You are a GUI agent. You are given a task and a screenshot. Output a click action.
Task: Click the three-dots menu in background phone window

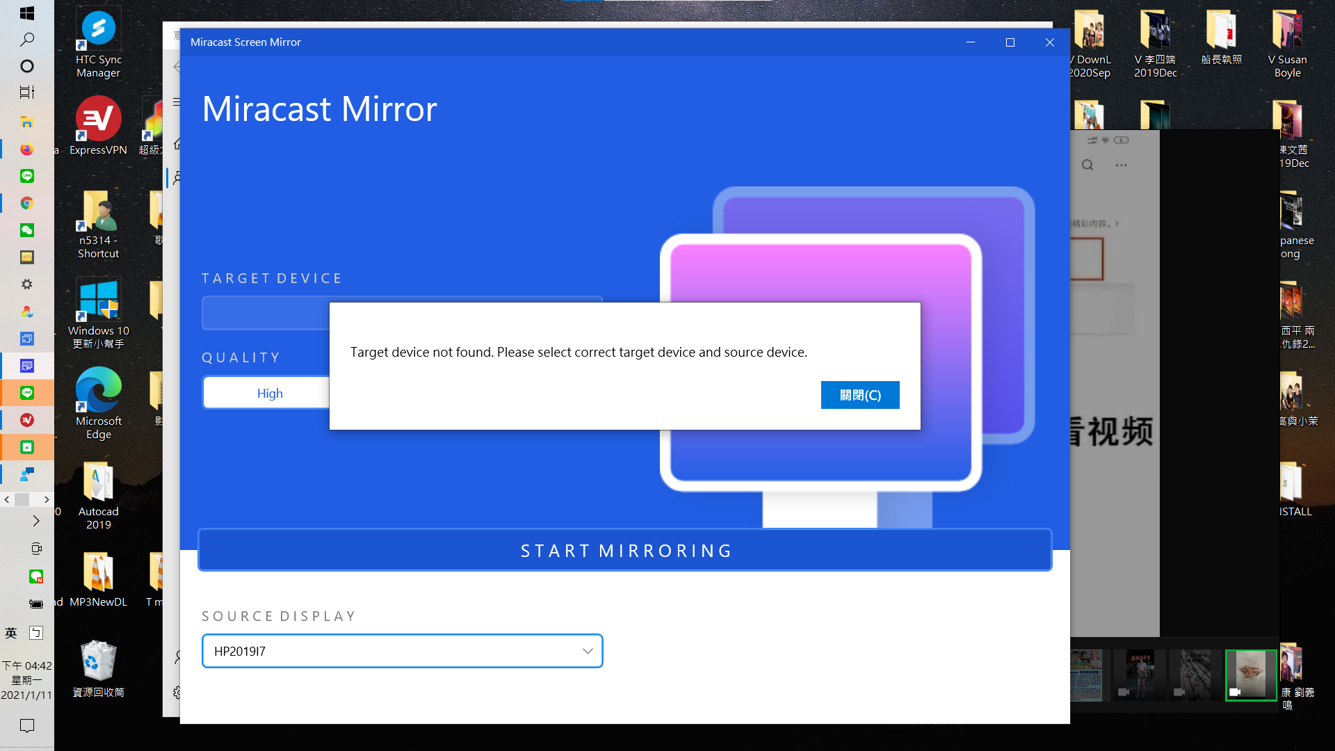pyautogui.click(x=1121, y=165)
